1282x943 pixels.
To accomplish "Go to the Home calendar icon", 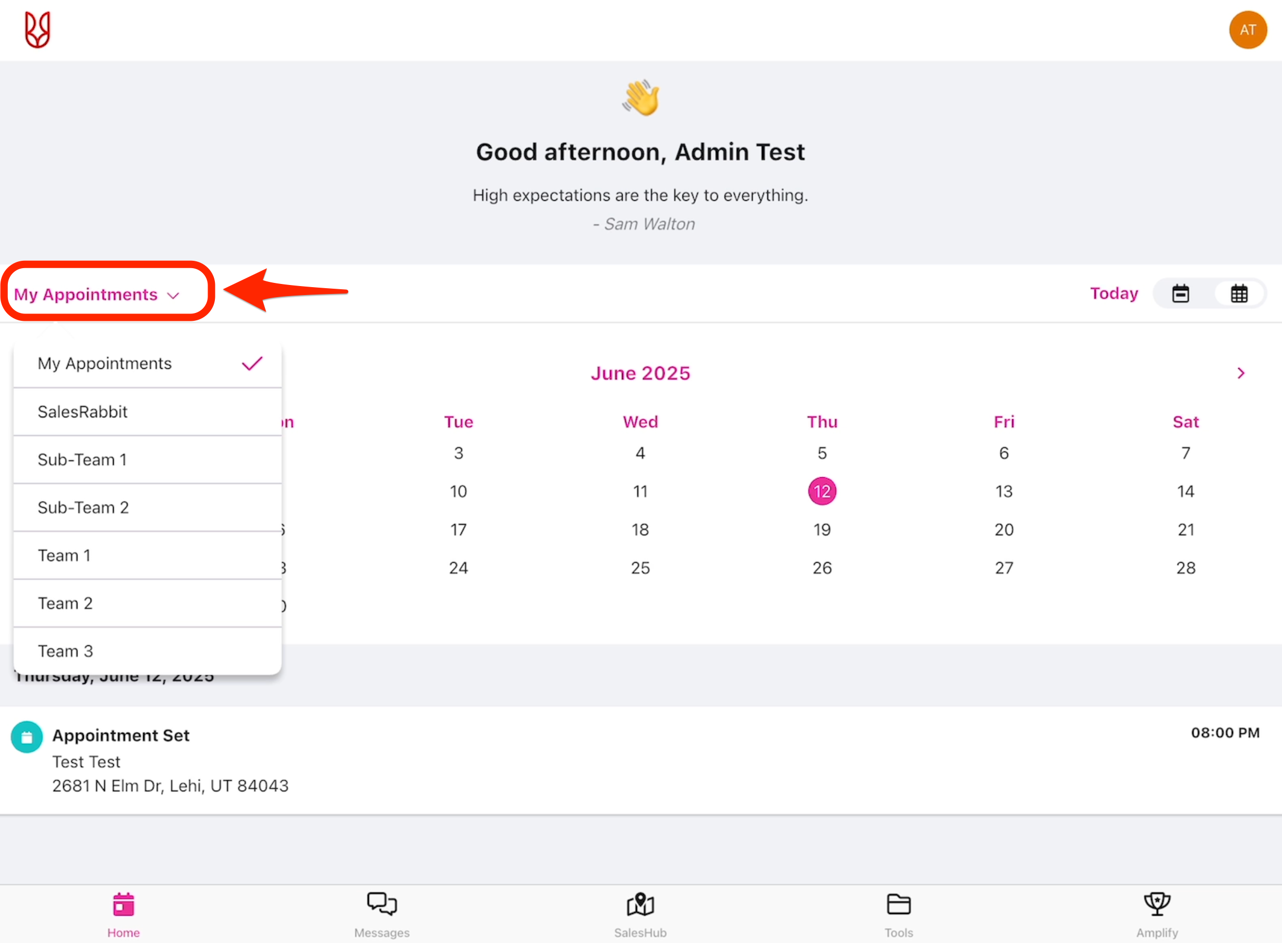I will (x=123, y=904).
